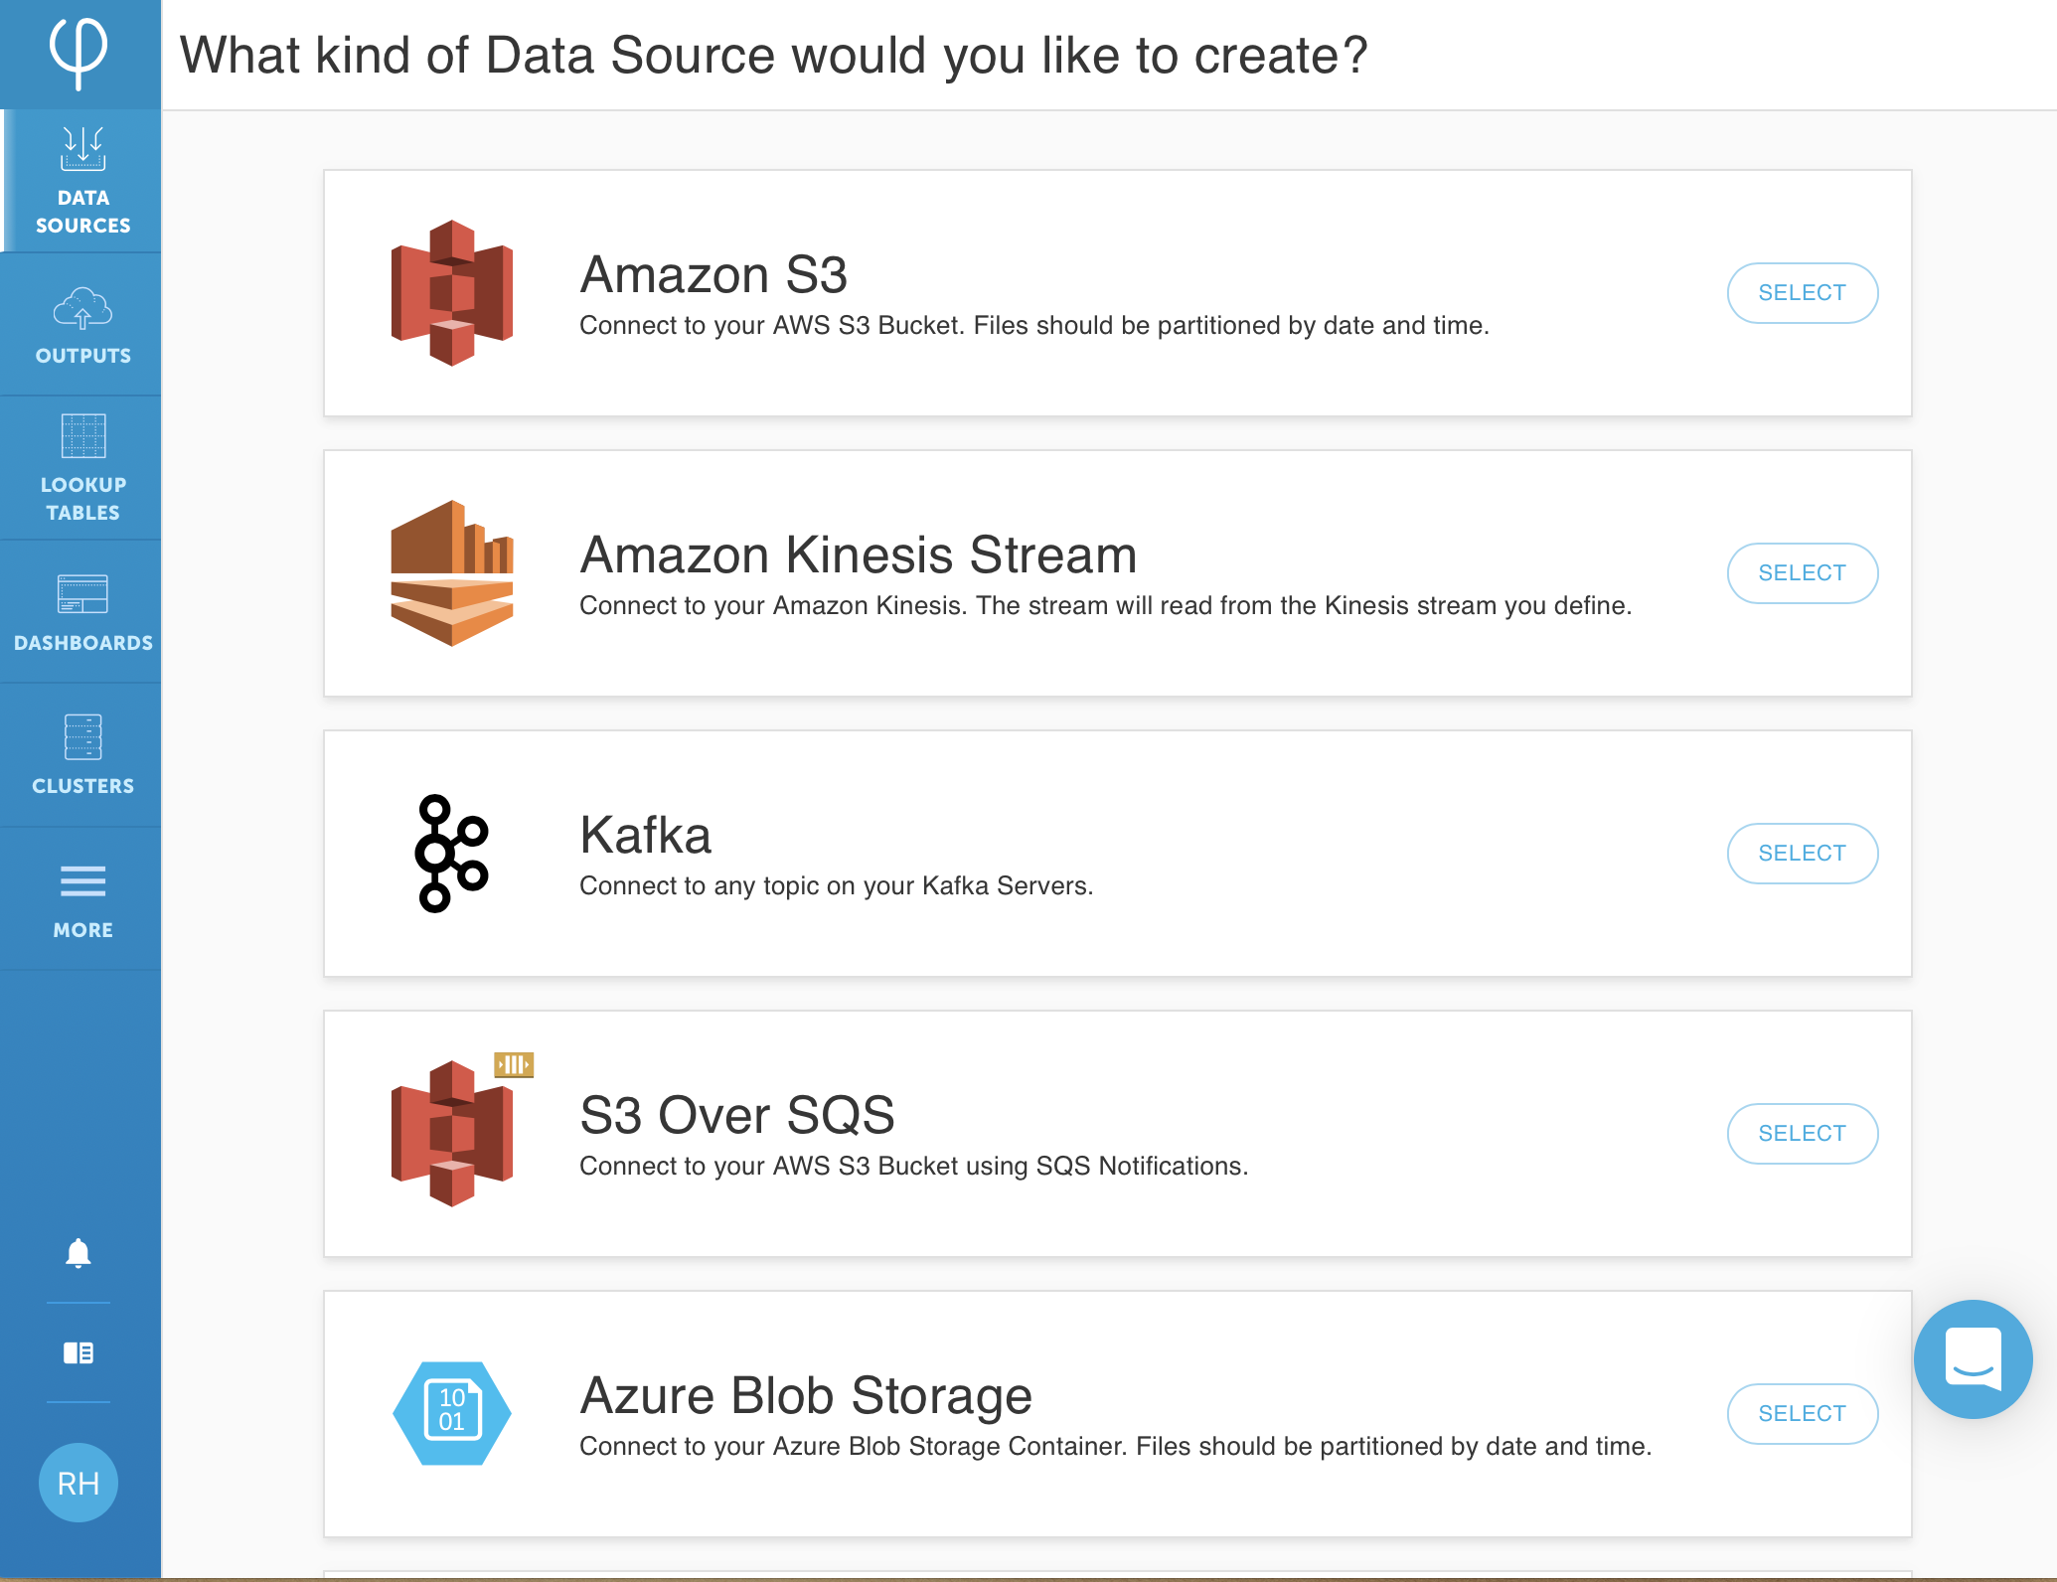Open the Dashboards section
The height and width of the screenshot is (1582, 2057).
(82, 612)
